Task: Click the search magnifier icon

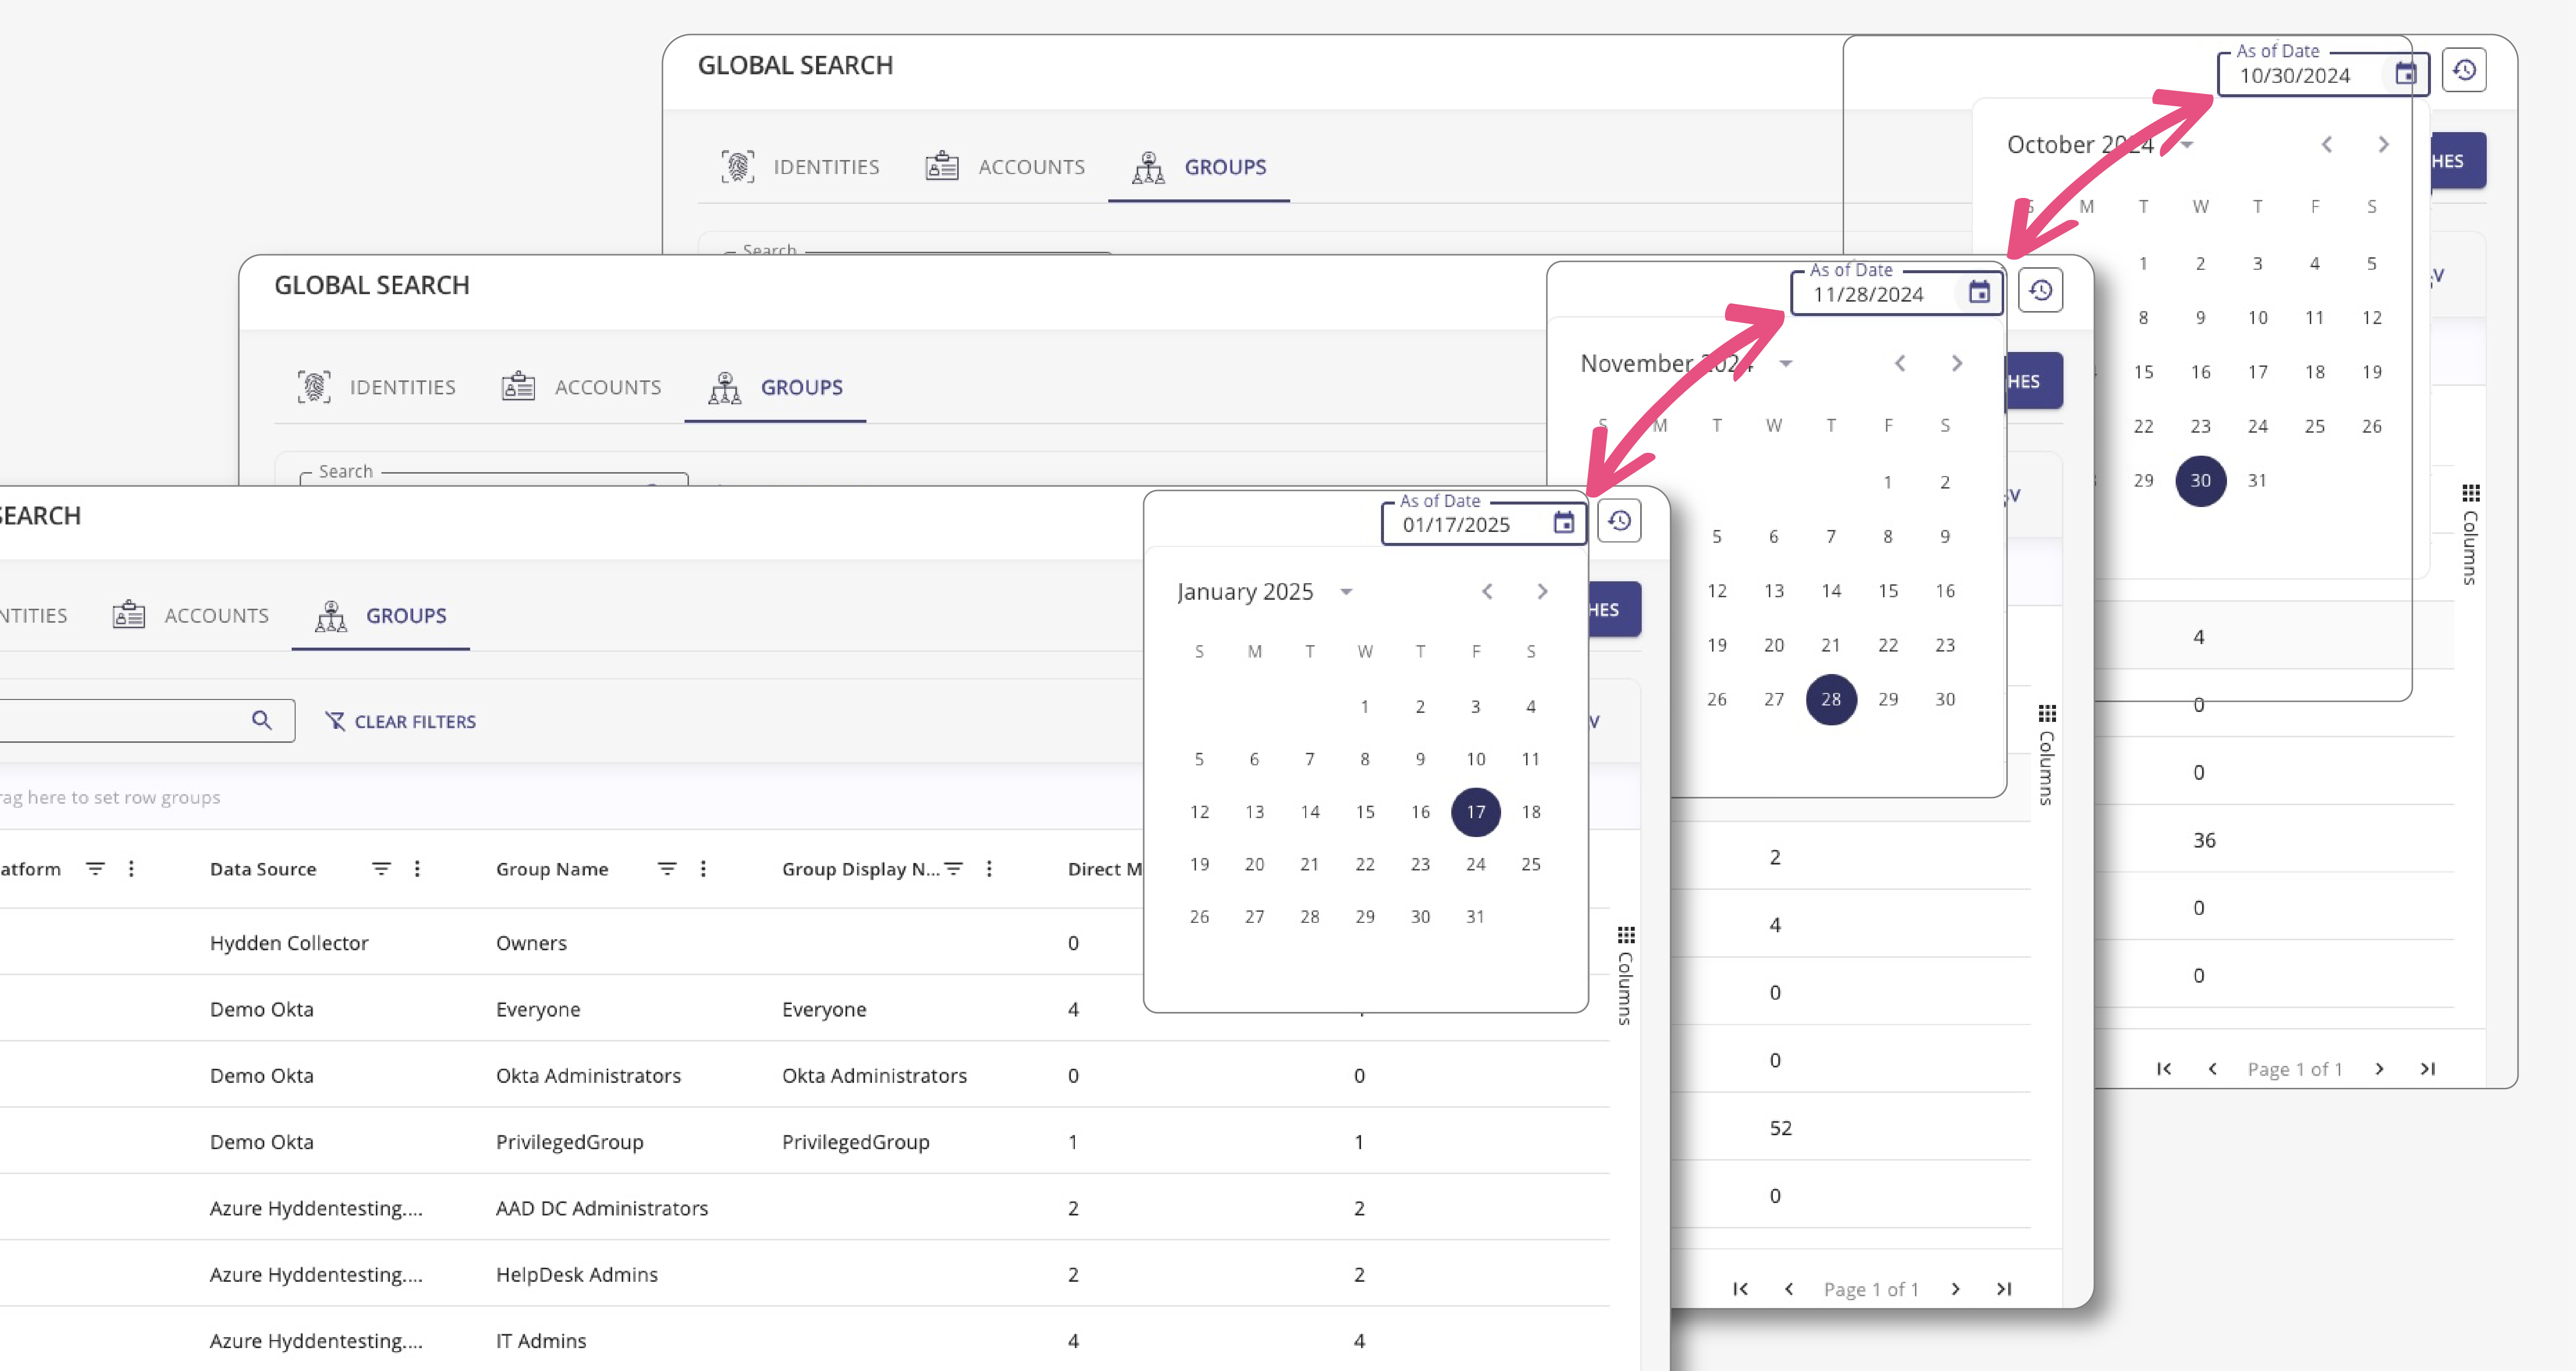Action: coord(261,720)
